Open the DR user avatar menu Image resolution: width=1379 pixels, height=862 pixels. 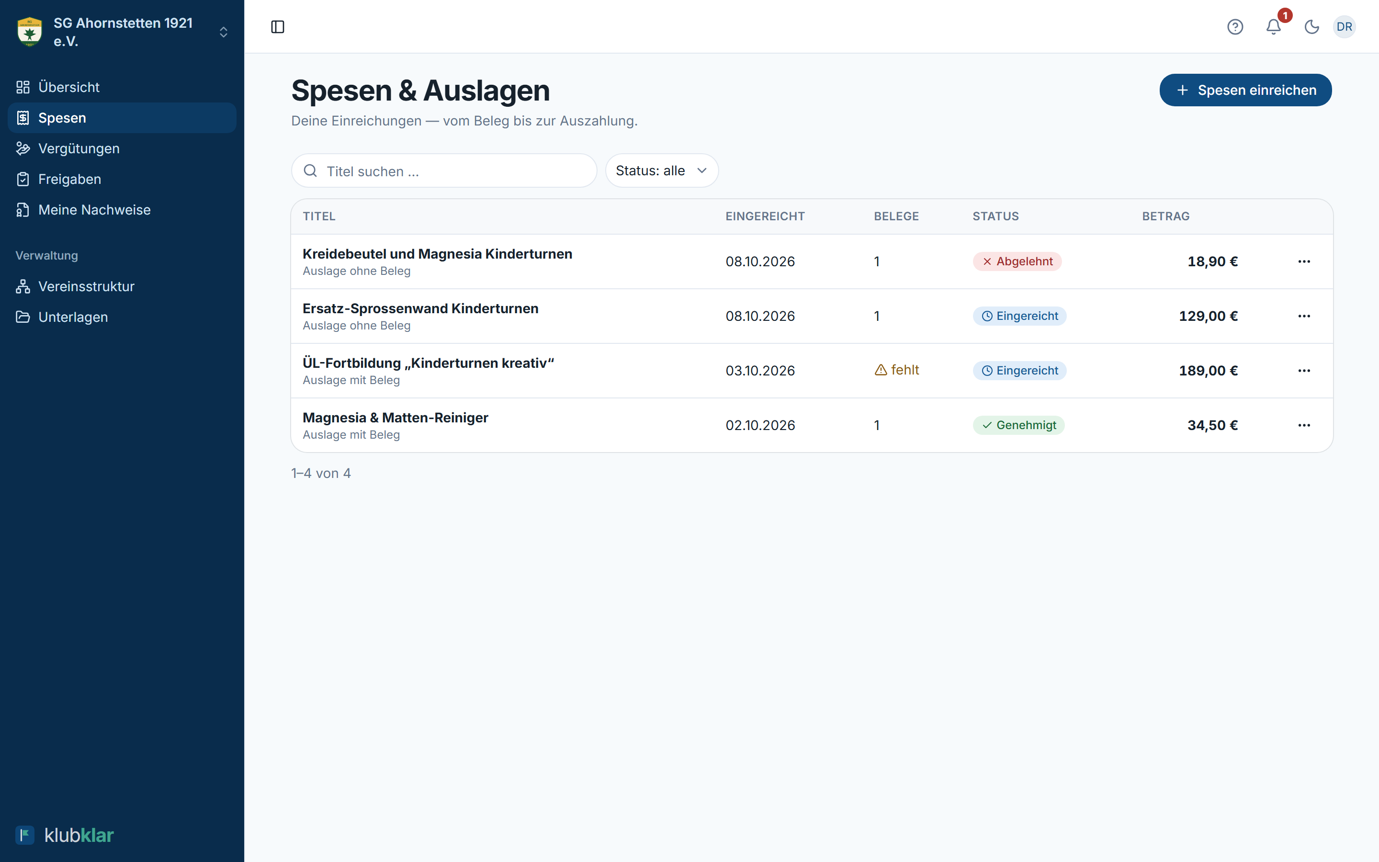coord(1344,27)
